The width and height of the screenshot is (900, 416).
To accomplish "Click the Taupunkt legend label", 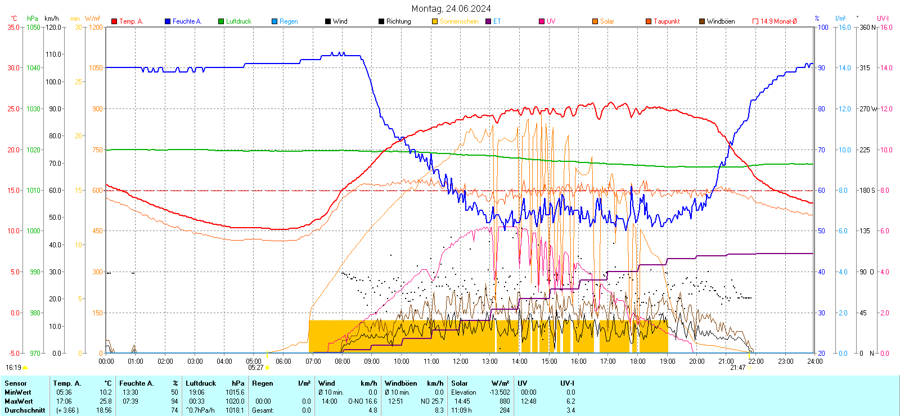I will pos(667,21).
